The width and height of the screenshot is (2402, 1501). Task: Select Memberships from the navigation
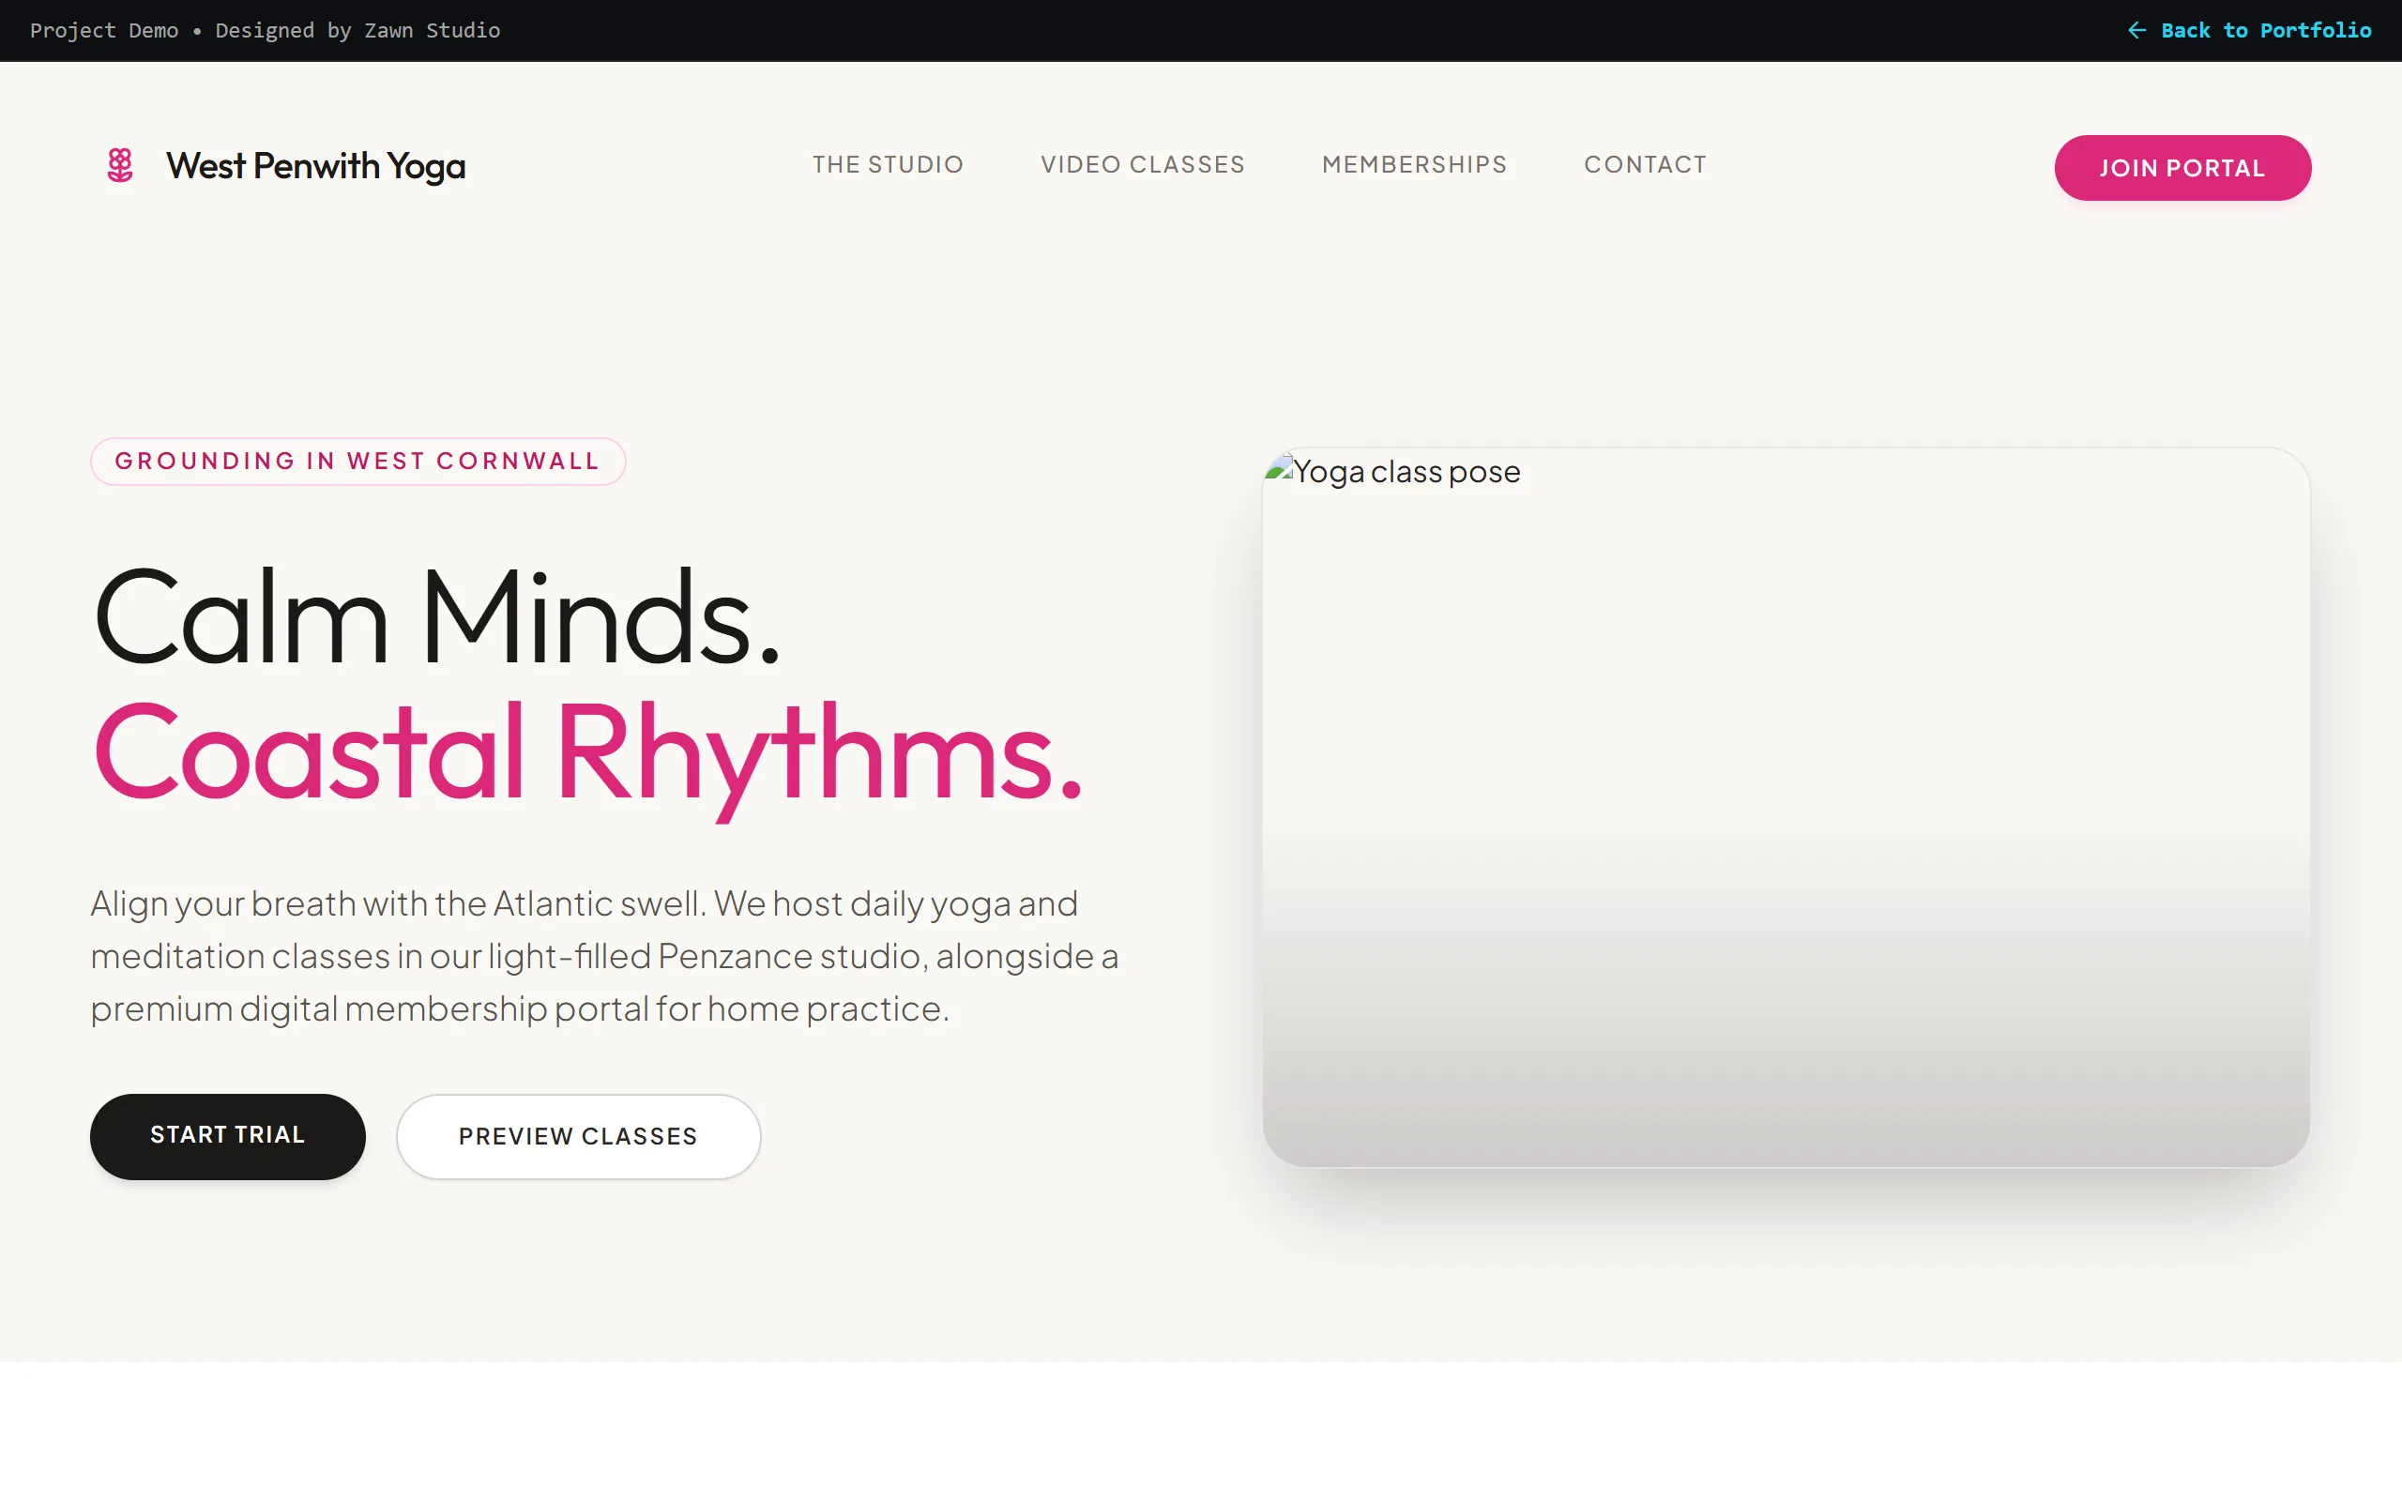(x=1414, y=165)
